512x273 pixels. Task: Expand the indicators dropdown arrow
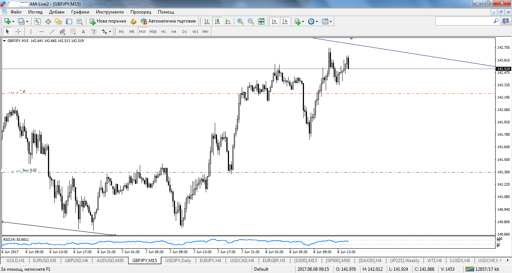click(x=303, y=21)
